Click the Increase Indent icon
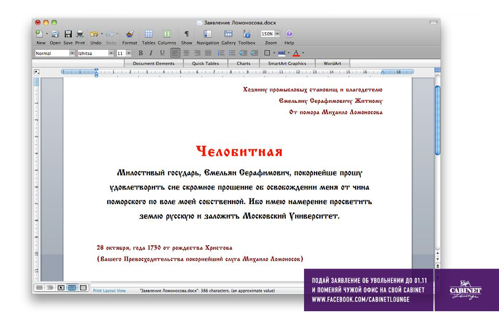This screenshot has height=335, width=499. click(254, 53)
